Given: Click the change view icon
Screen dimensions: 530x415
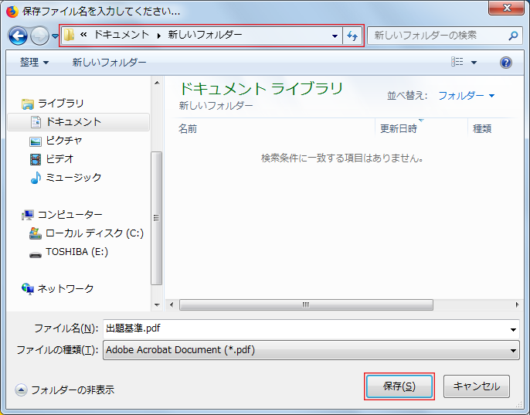Looking at the screenshot, I should point(458,62).
